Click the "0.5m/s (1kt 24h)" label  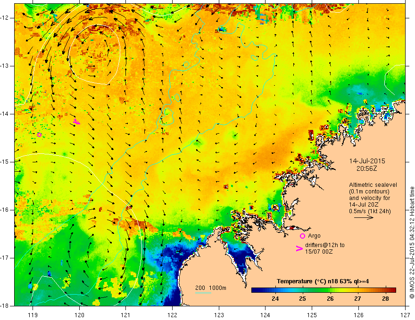click(370, 211)
